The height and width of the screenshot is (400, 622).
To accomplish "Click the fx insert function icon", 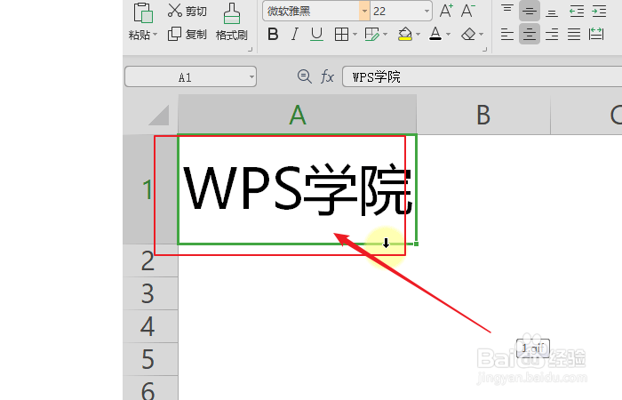I will pos(327,76).
